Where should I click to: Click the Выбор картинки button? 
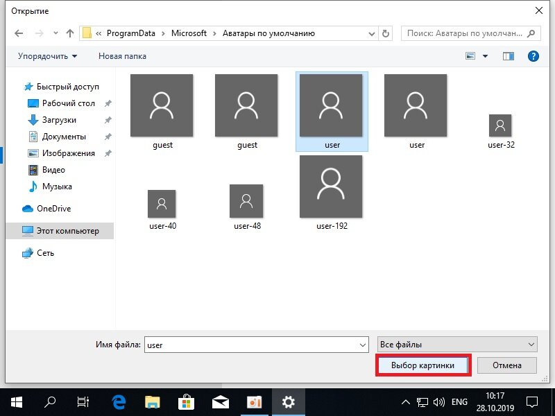[423, 365]
